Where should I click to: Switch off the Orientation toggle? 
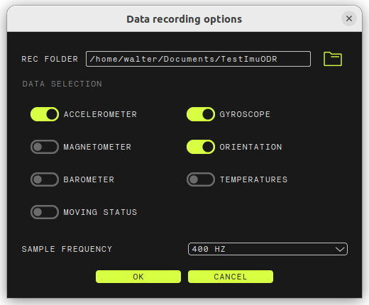tap(201, 147)
